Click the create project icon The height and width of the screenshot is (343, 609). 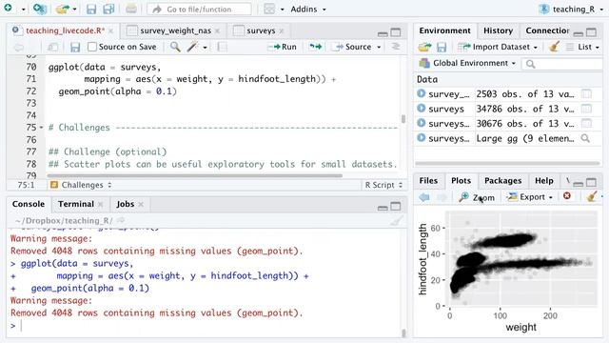40,9
